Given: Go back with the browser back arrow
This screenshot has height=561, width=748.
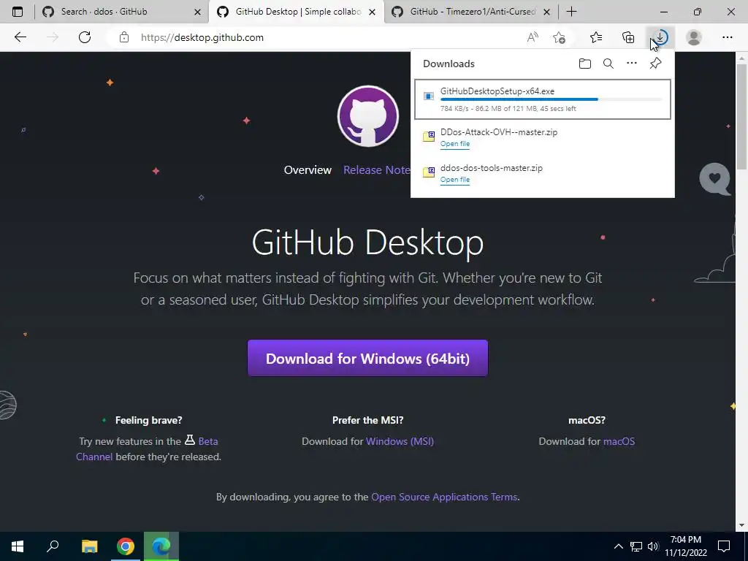Looking at the screenshot, I should (x=20, y=37).
